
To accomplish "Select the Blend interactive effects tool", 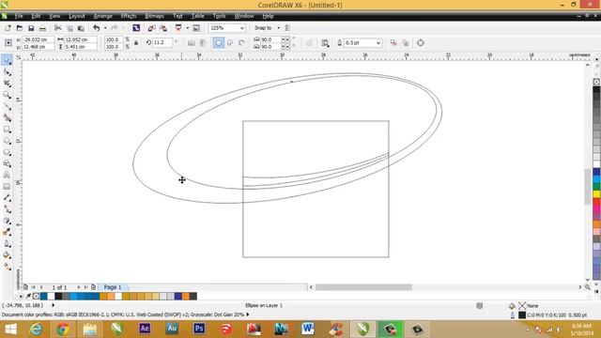I will (x=7, y=222).
